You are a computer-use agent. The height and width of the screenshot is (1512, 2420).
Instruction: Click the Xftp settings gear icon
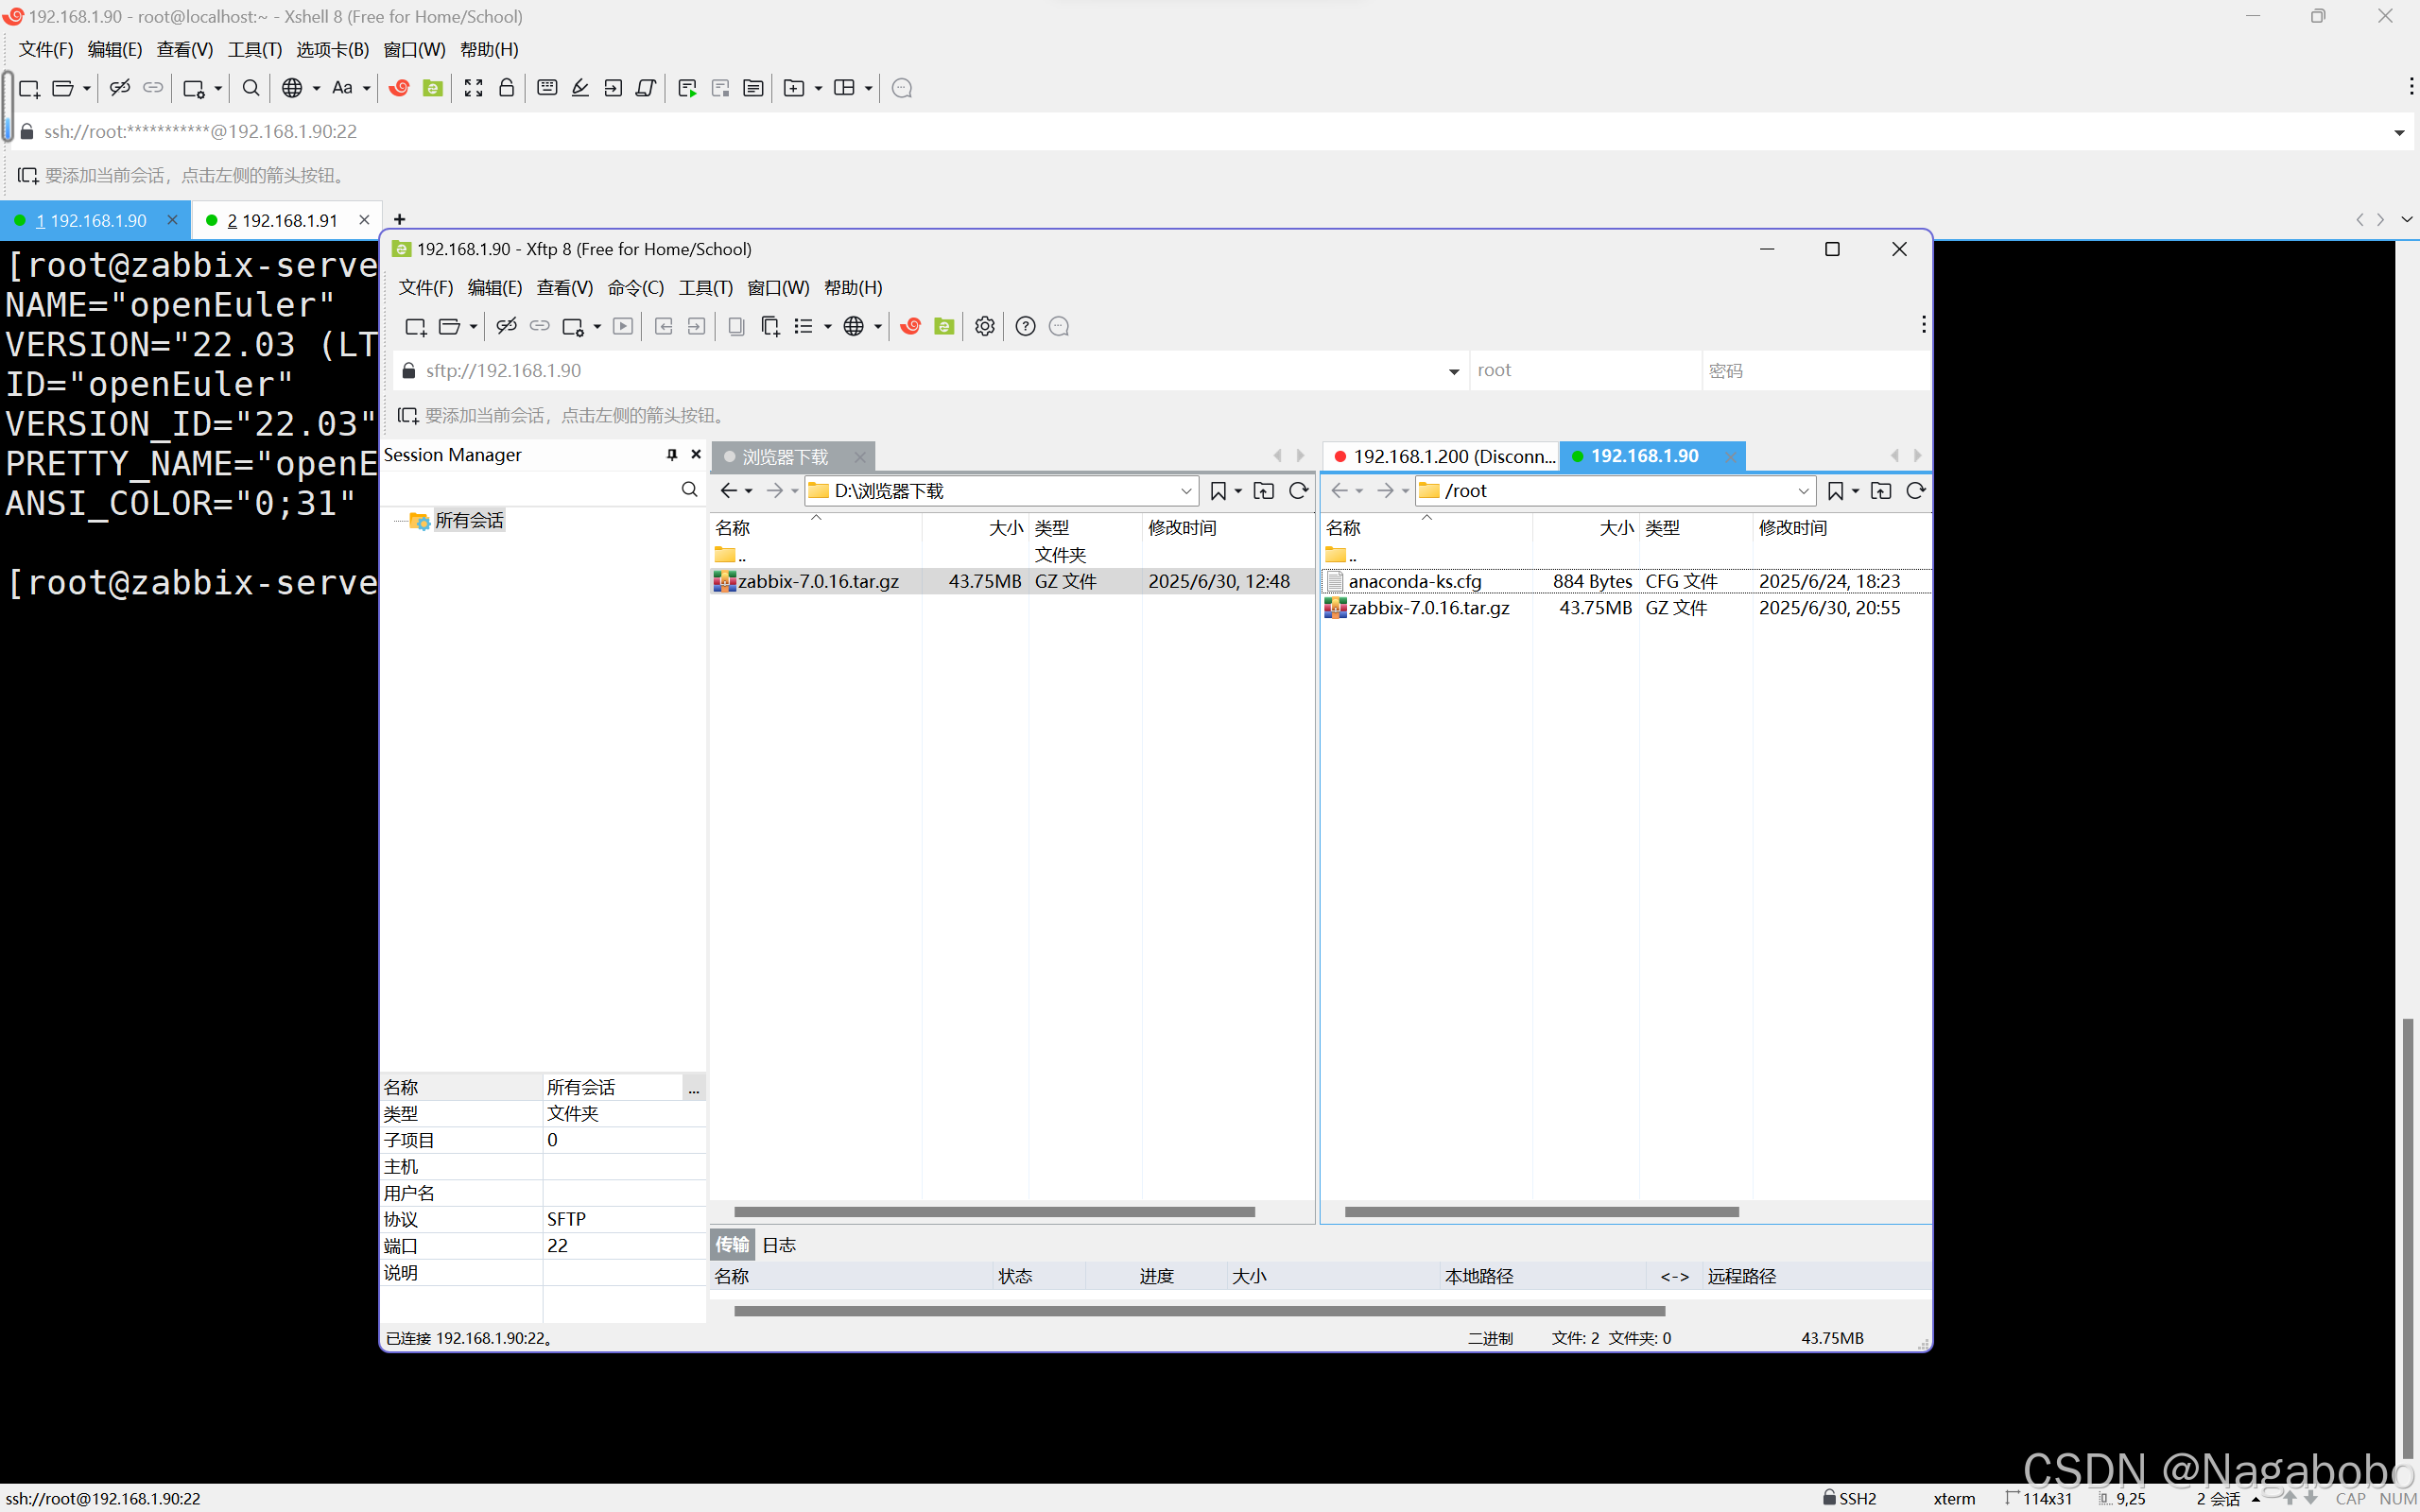click(x=984, y=326)
